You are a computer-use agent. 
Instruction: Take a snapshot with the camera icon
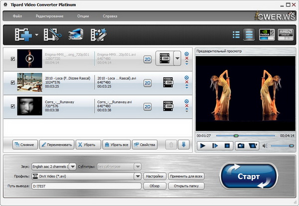240,146
